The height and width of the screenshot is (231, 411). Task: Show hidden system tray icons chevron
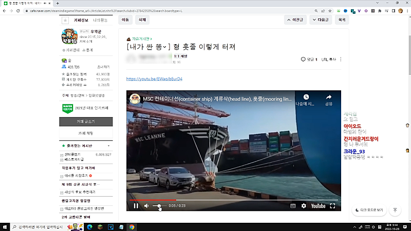(354, 227)
